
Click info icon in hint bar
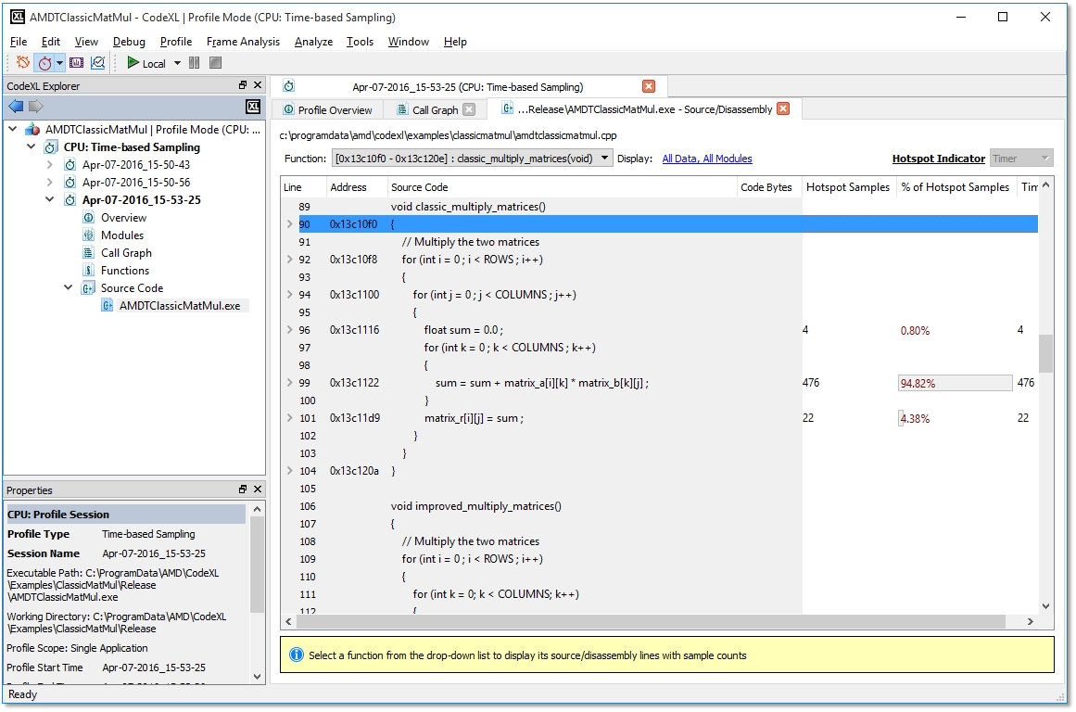click(x=297, y=655)
